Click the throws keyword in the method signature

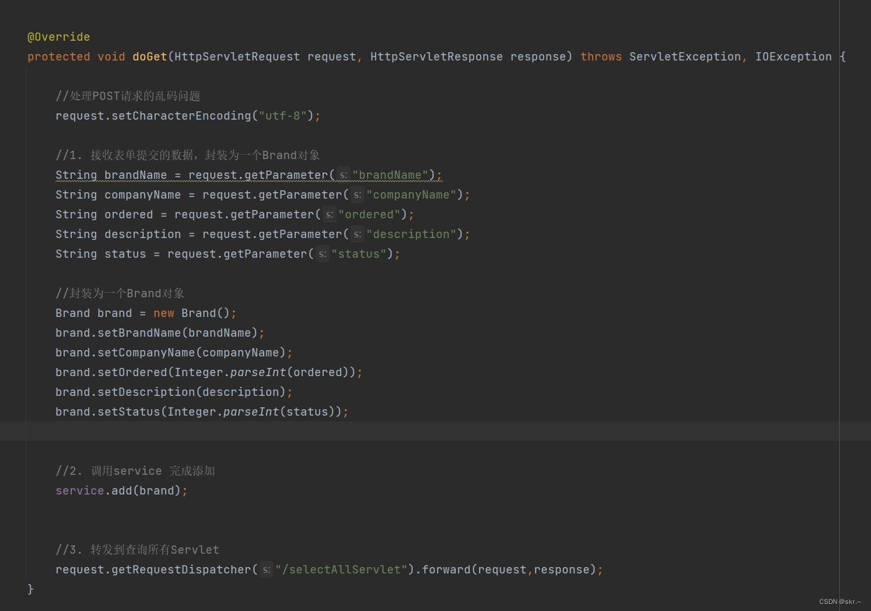click(601, 57)
